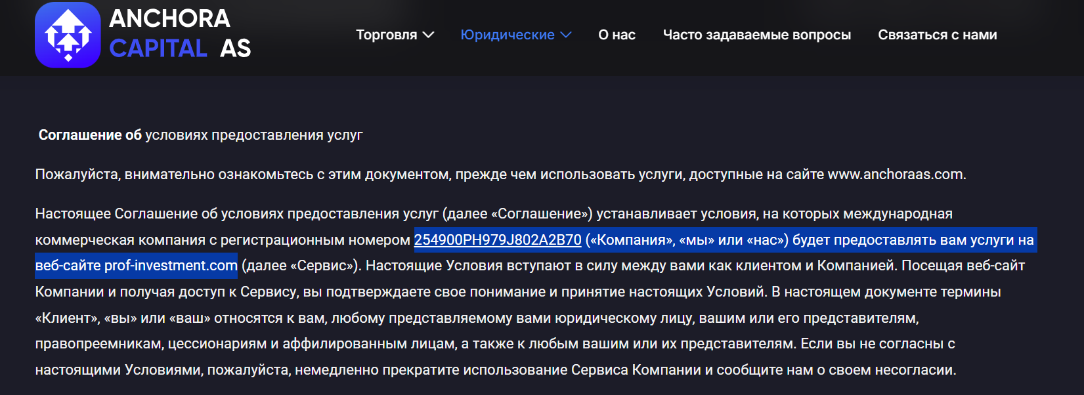
Task: Expand the chevron next to Юридические
Action: 566,35
